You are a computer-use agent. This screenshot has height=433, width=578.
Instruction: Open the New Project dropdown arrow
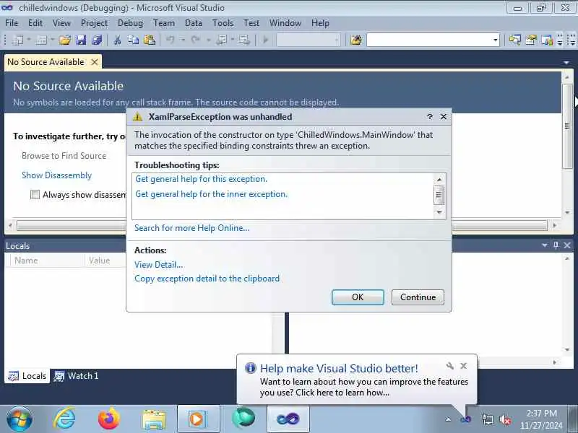coord(28,40)
